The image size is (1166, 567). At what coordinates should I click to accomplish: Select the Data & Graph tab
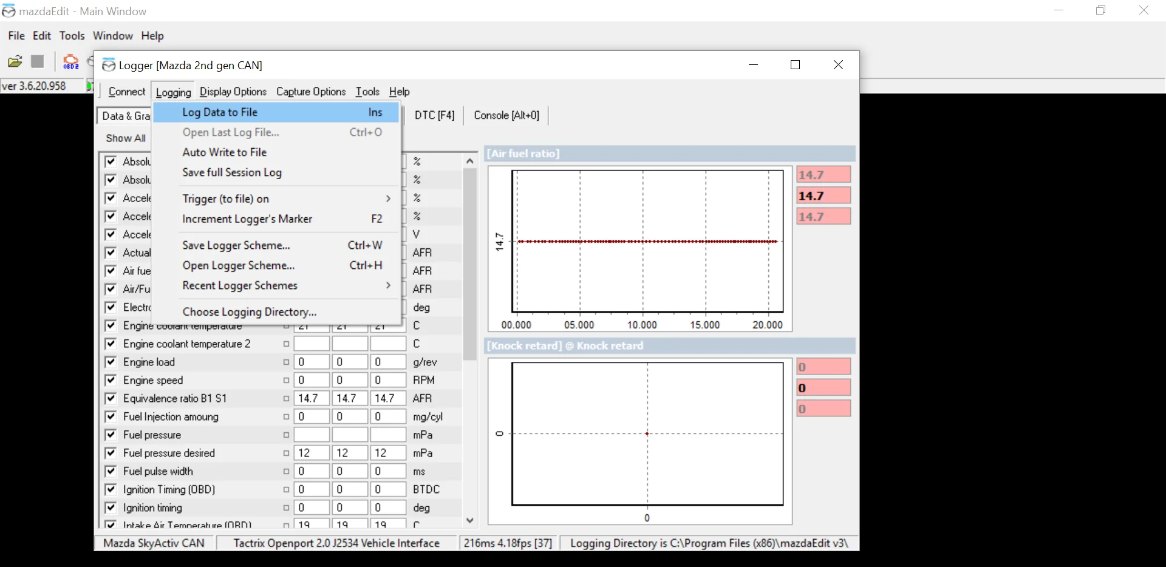125,116
